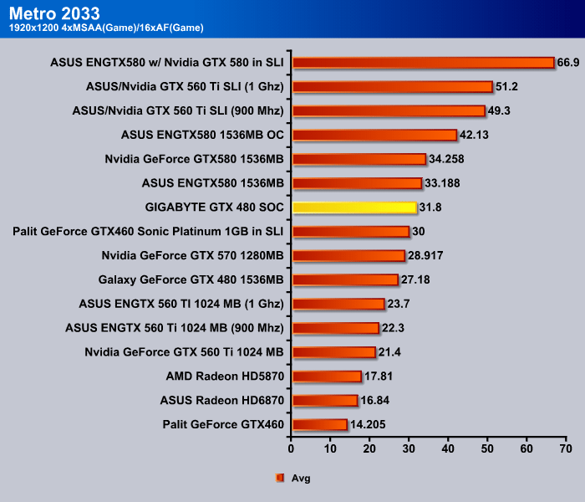This screenshot has height=502, width=585.
Task: Select ASUS ENGTX 560 Ti 1024 MB (900 Mhz) label
Action: coord(175,328)
